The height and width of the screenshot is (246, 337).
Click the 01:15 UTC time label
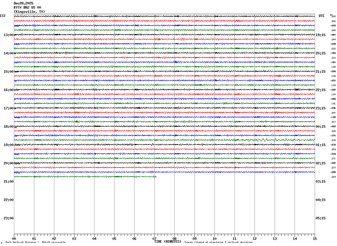(321, 145)
